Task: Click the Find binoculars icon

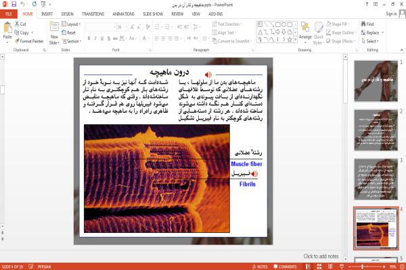Action: 363,24
